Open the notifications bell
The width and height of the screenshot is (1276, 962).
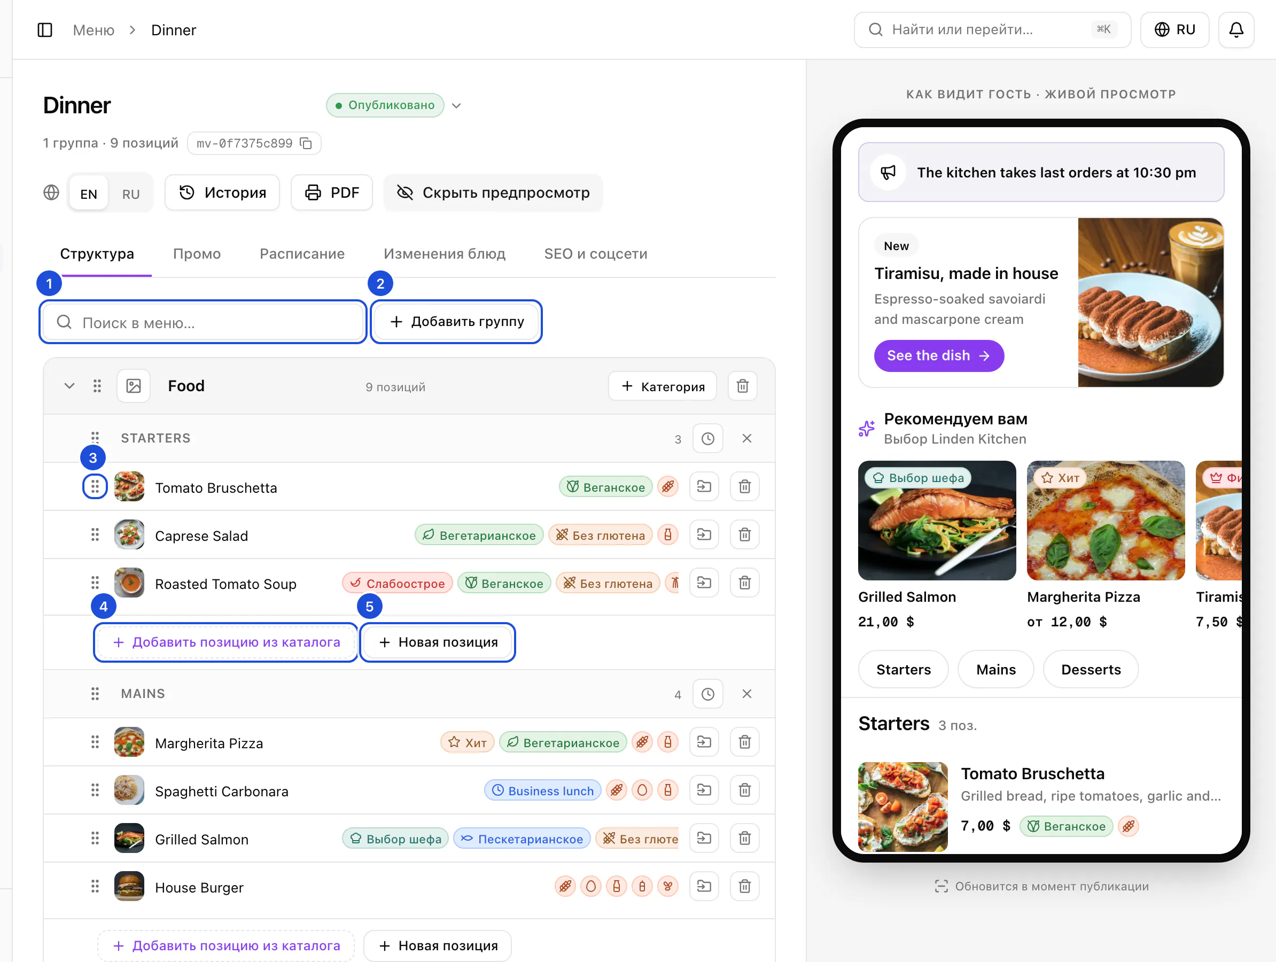1235,30
